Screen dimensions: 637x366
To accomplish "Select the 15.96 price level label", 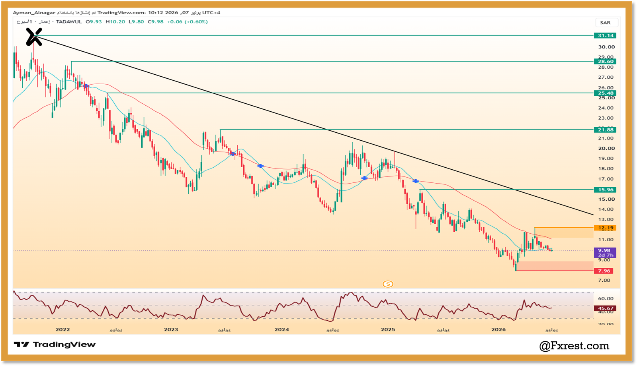I will pyautogui.click(x=605, y=190).
